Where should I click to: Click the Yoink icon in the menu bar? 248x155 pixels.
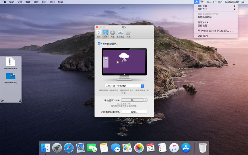[x=197, y=2]
